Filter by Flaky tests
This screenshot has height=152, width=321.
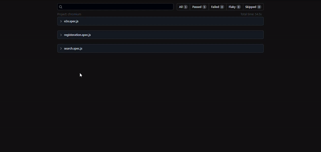point(235,7)
